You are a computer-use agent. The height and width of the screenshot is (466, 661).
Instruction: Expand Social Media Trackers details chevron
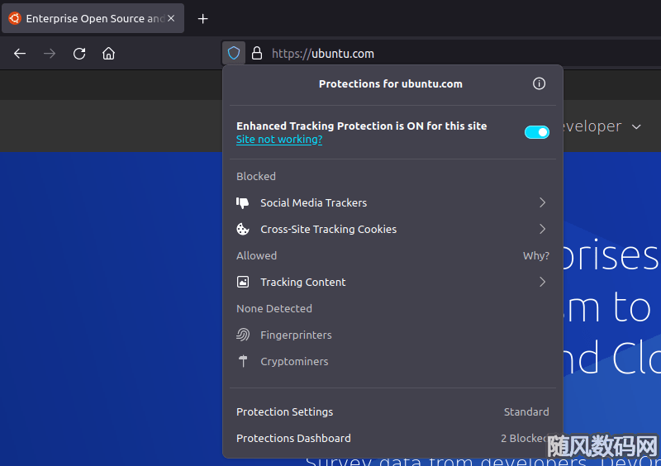(543, 203)
